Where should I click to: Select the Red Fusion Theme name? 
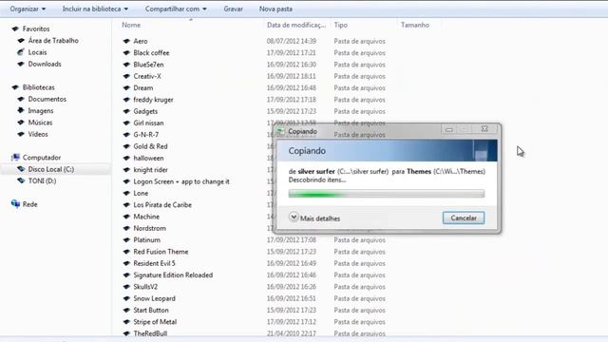pyautogui.click(x=161, y=251)
